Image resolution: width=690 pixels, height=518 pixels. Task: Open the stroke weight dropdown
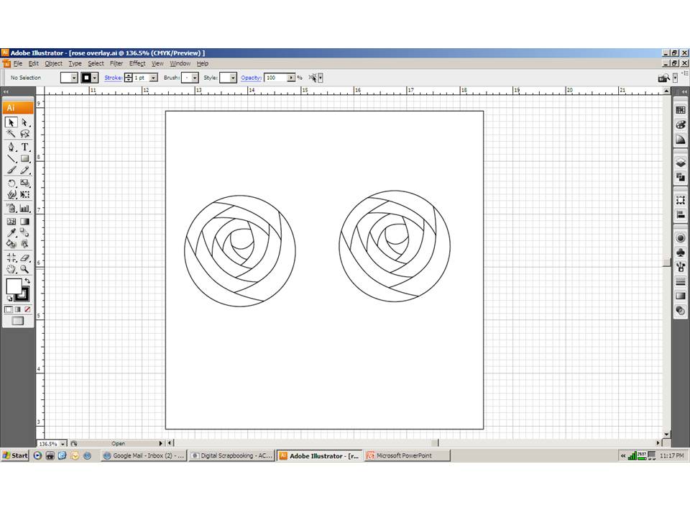pyautogui.click(x=154, y=78)
